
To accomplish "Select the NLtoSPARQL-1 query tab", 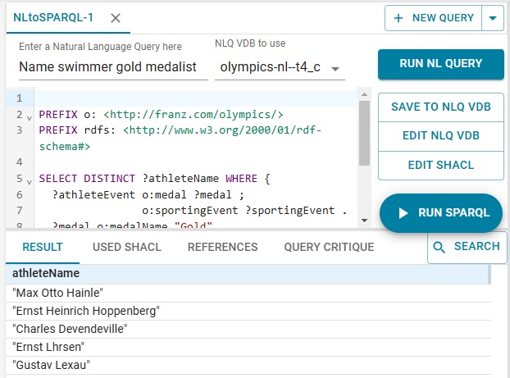I will (x=53, y=17).
